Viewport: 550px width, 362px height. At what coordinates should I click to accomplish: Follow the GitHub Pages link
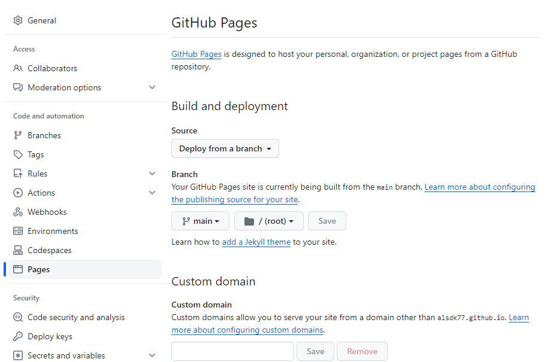coord(197,54)
